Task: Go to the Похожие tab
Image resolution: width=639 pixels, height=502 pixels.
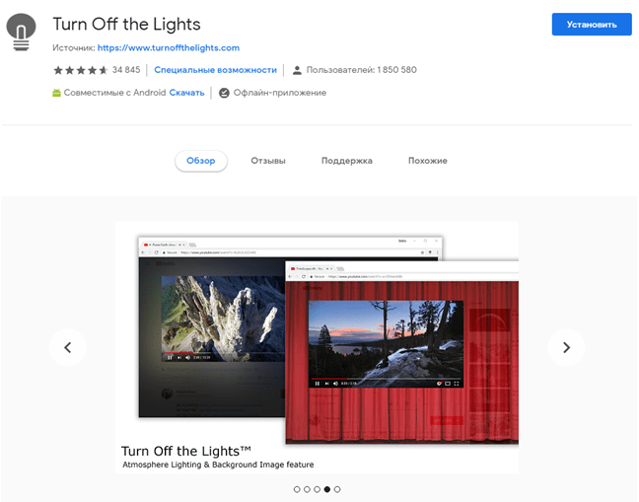Action: pos(428,161)
